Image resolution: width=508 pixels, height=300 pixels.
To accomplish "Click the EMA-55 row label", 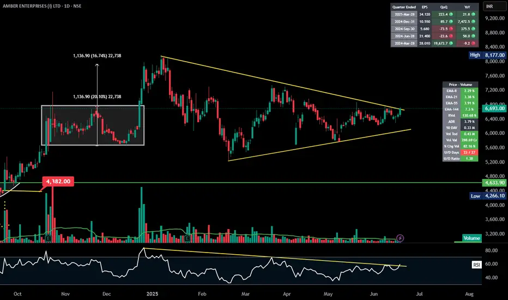I will pyautogui.click(x=451, y=103).
